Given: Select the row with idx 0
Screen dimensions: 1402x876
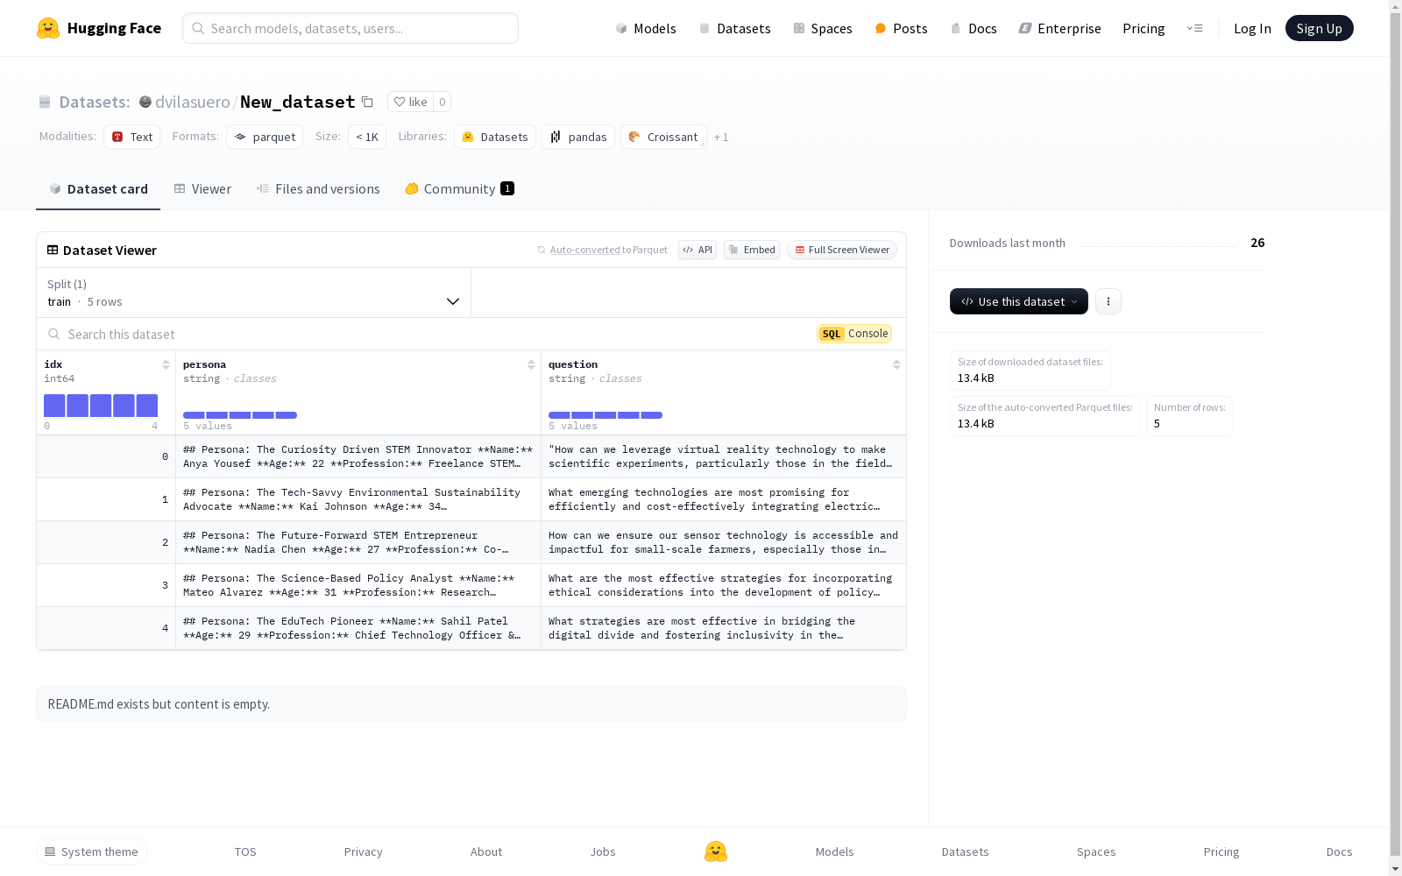Looking at the screenshot, I should tap(471, 456).
